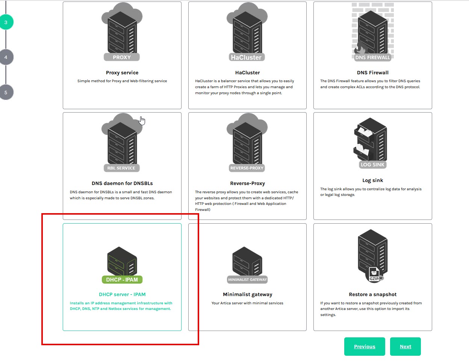469x364 pixels.
Task: Select the HaCluster server icon
Action: pyautogui.click(x=247, y=33)
